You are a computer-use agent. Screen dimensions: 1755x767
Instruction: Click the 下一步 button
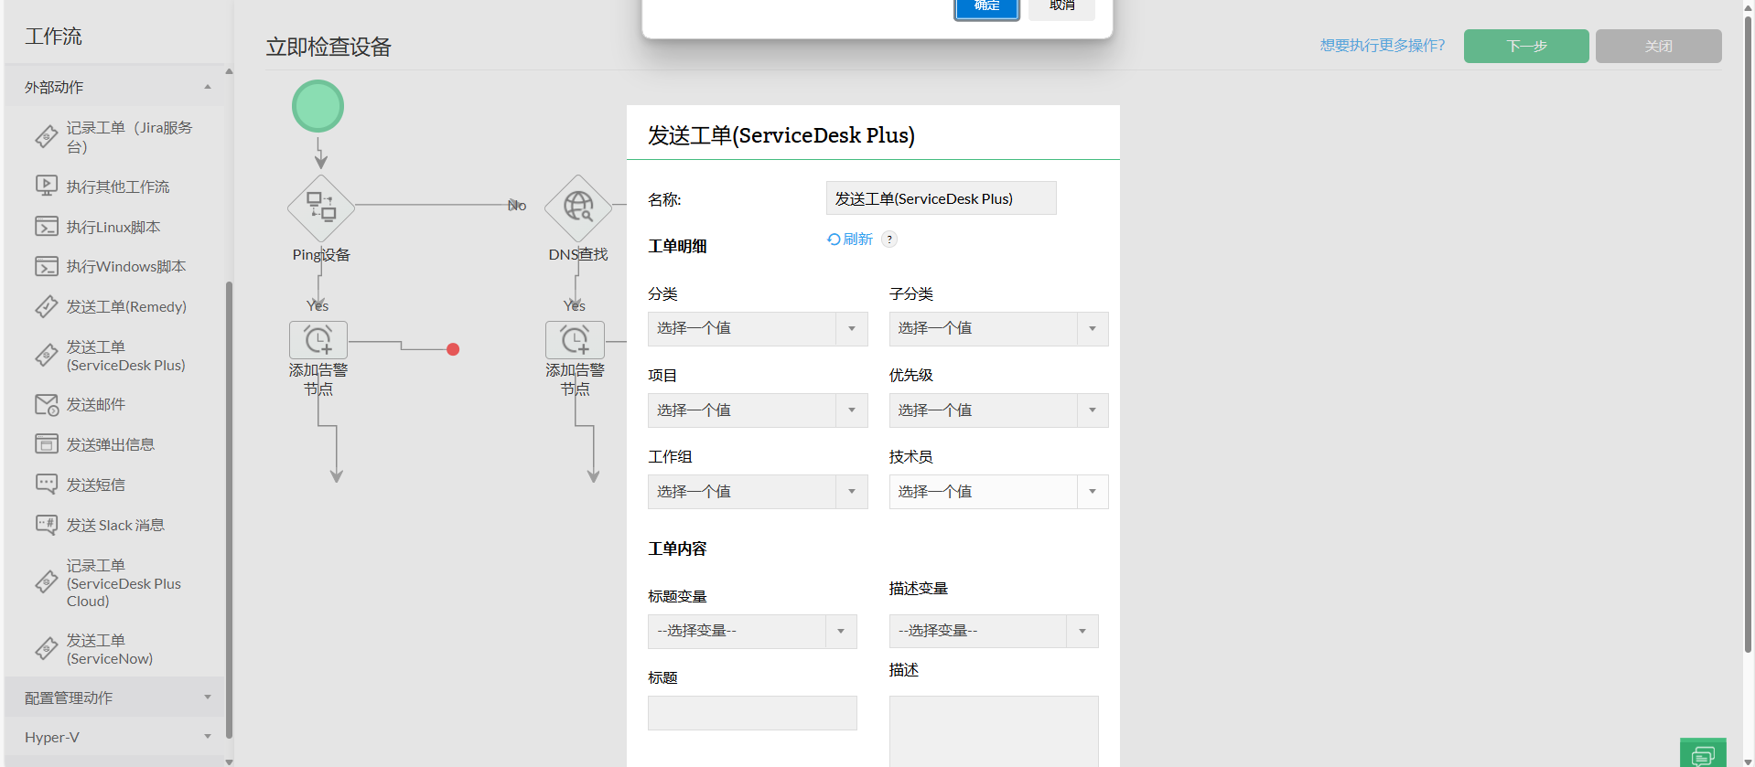pyautogui.click(x=1526, y=46)
